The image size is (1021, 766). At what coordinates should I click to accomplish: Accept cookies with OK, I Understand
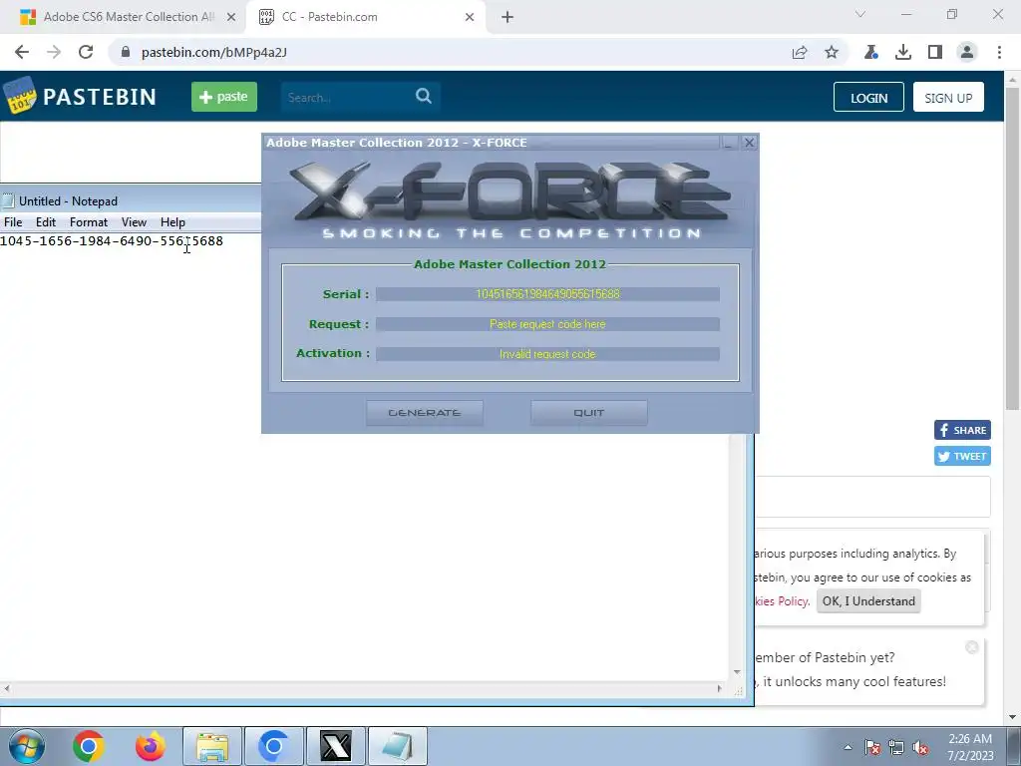[868, 601]
